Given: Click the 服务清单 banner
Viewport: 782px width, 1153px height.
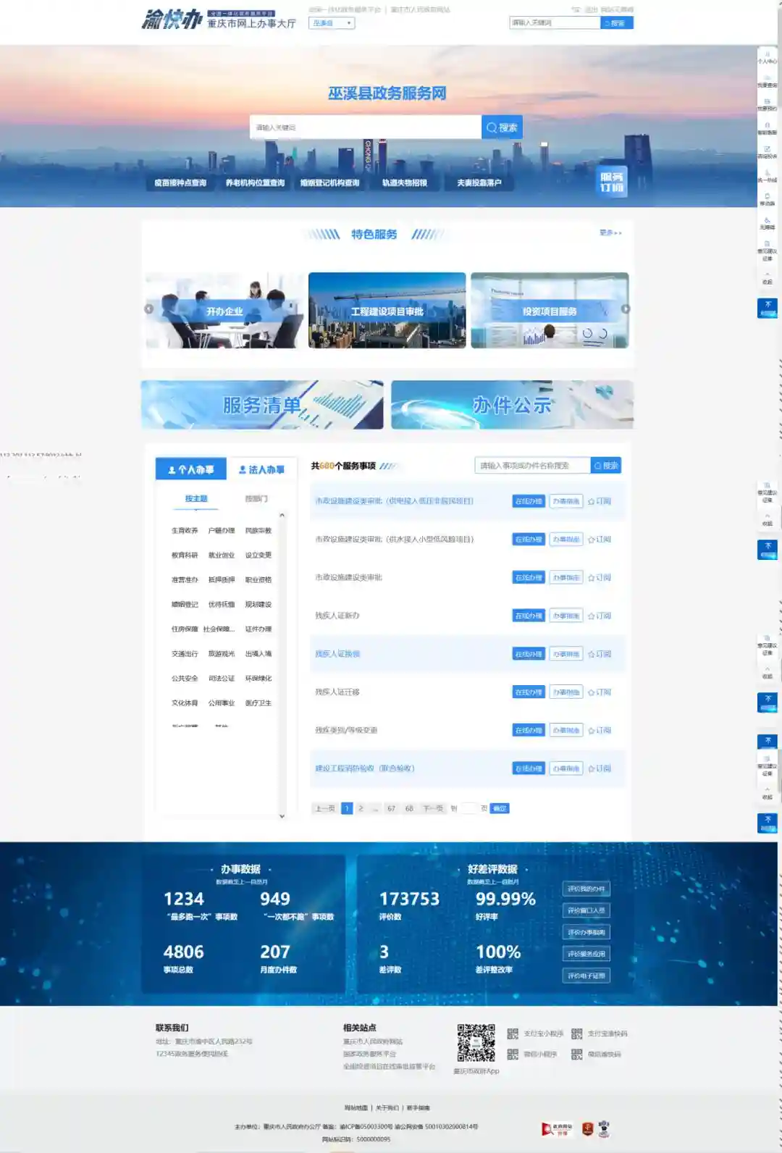Looking at the screenshot, I should pyautogui.click(x=262, y=405).
